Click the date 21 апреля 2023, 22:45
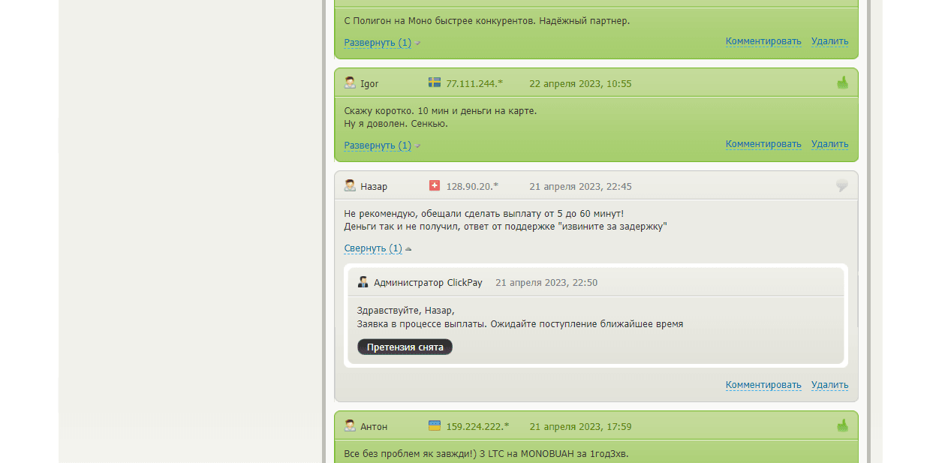Viewport: 951px width, 463px height. (580, 187)
